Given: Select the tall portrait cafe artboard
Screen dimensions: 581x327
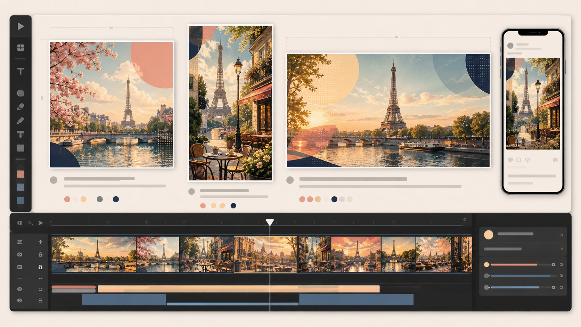Looking at the screenshot, I should (x=230, y=103).
